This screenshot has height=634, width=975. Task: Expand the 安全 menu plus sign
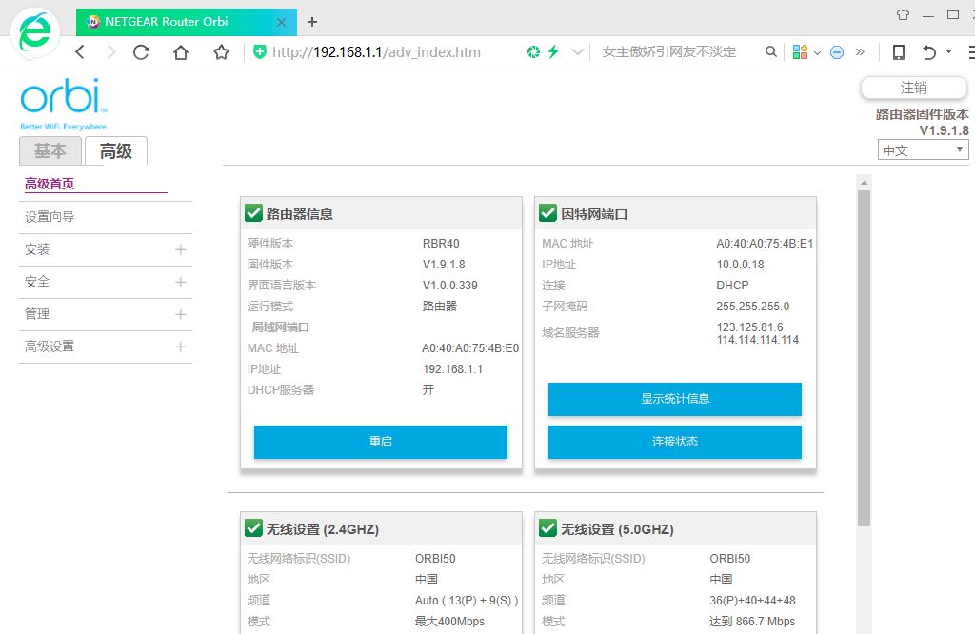pos(180,282)
